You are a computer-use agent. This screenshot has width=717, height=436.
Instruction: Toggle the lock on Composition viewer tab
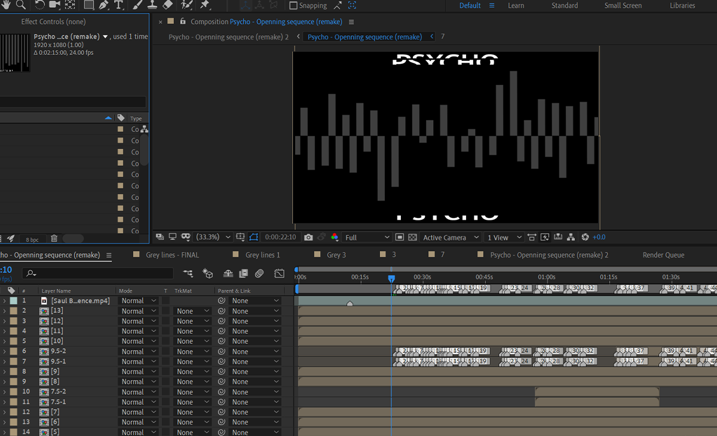[x=183, y=22]
